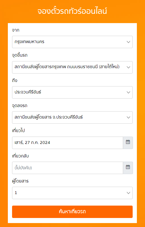Open the calendar icon for เที่ยวกลับ date
The height and width of the screenshot is (227, 145).
[x=128, y=168]
